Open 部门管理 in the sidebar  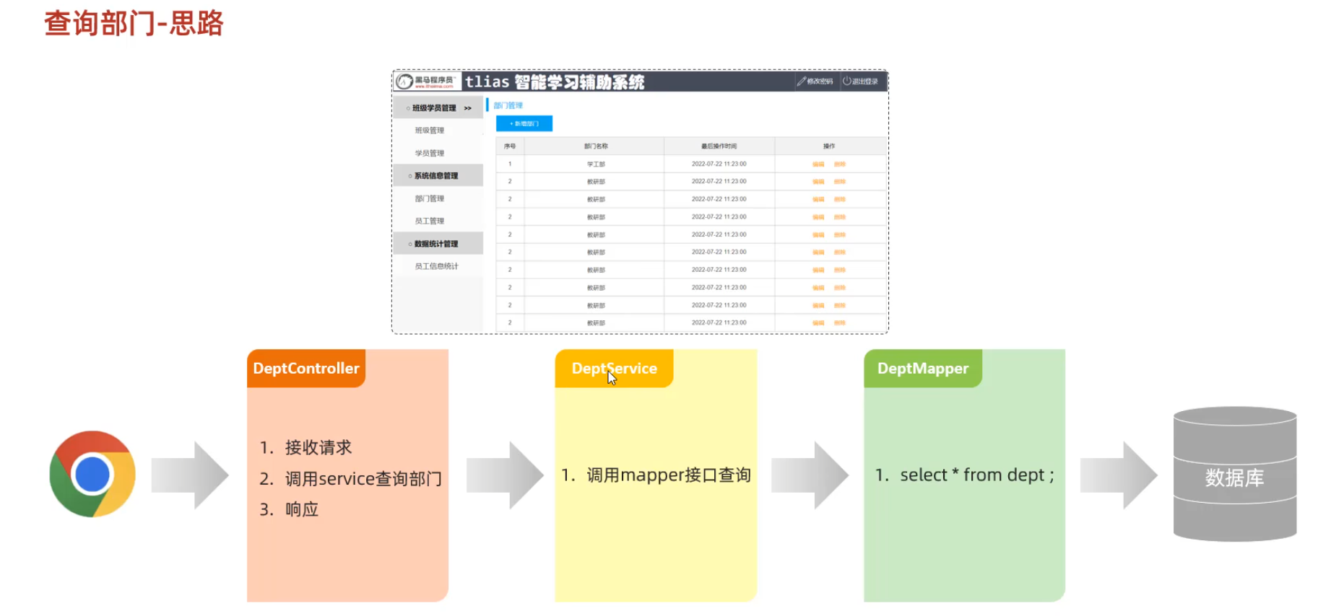(x=430, y=198)
